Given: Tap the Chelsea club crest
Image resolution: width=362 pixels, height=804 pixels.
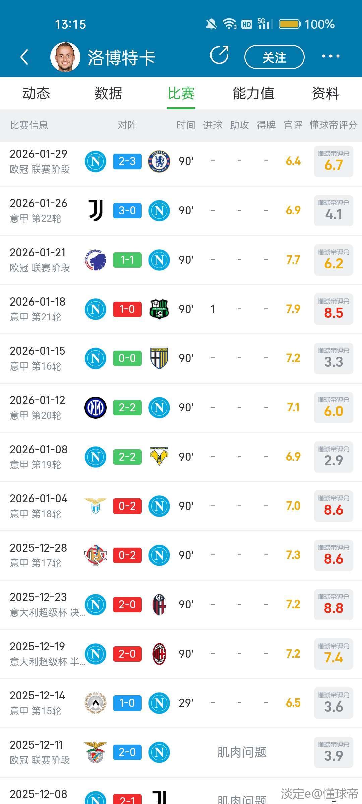Looking at the screenshot, I should pos(159,161).
